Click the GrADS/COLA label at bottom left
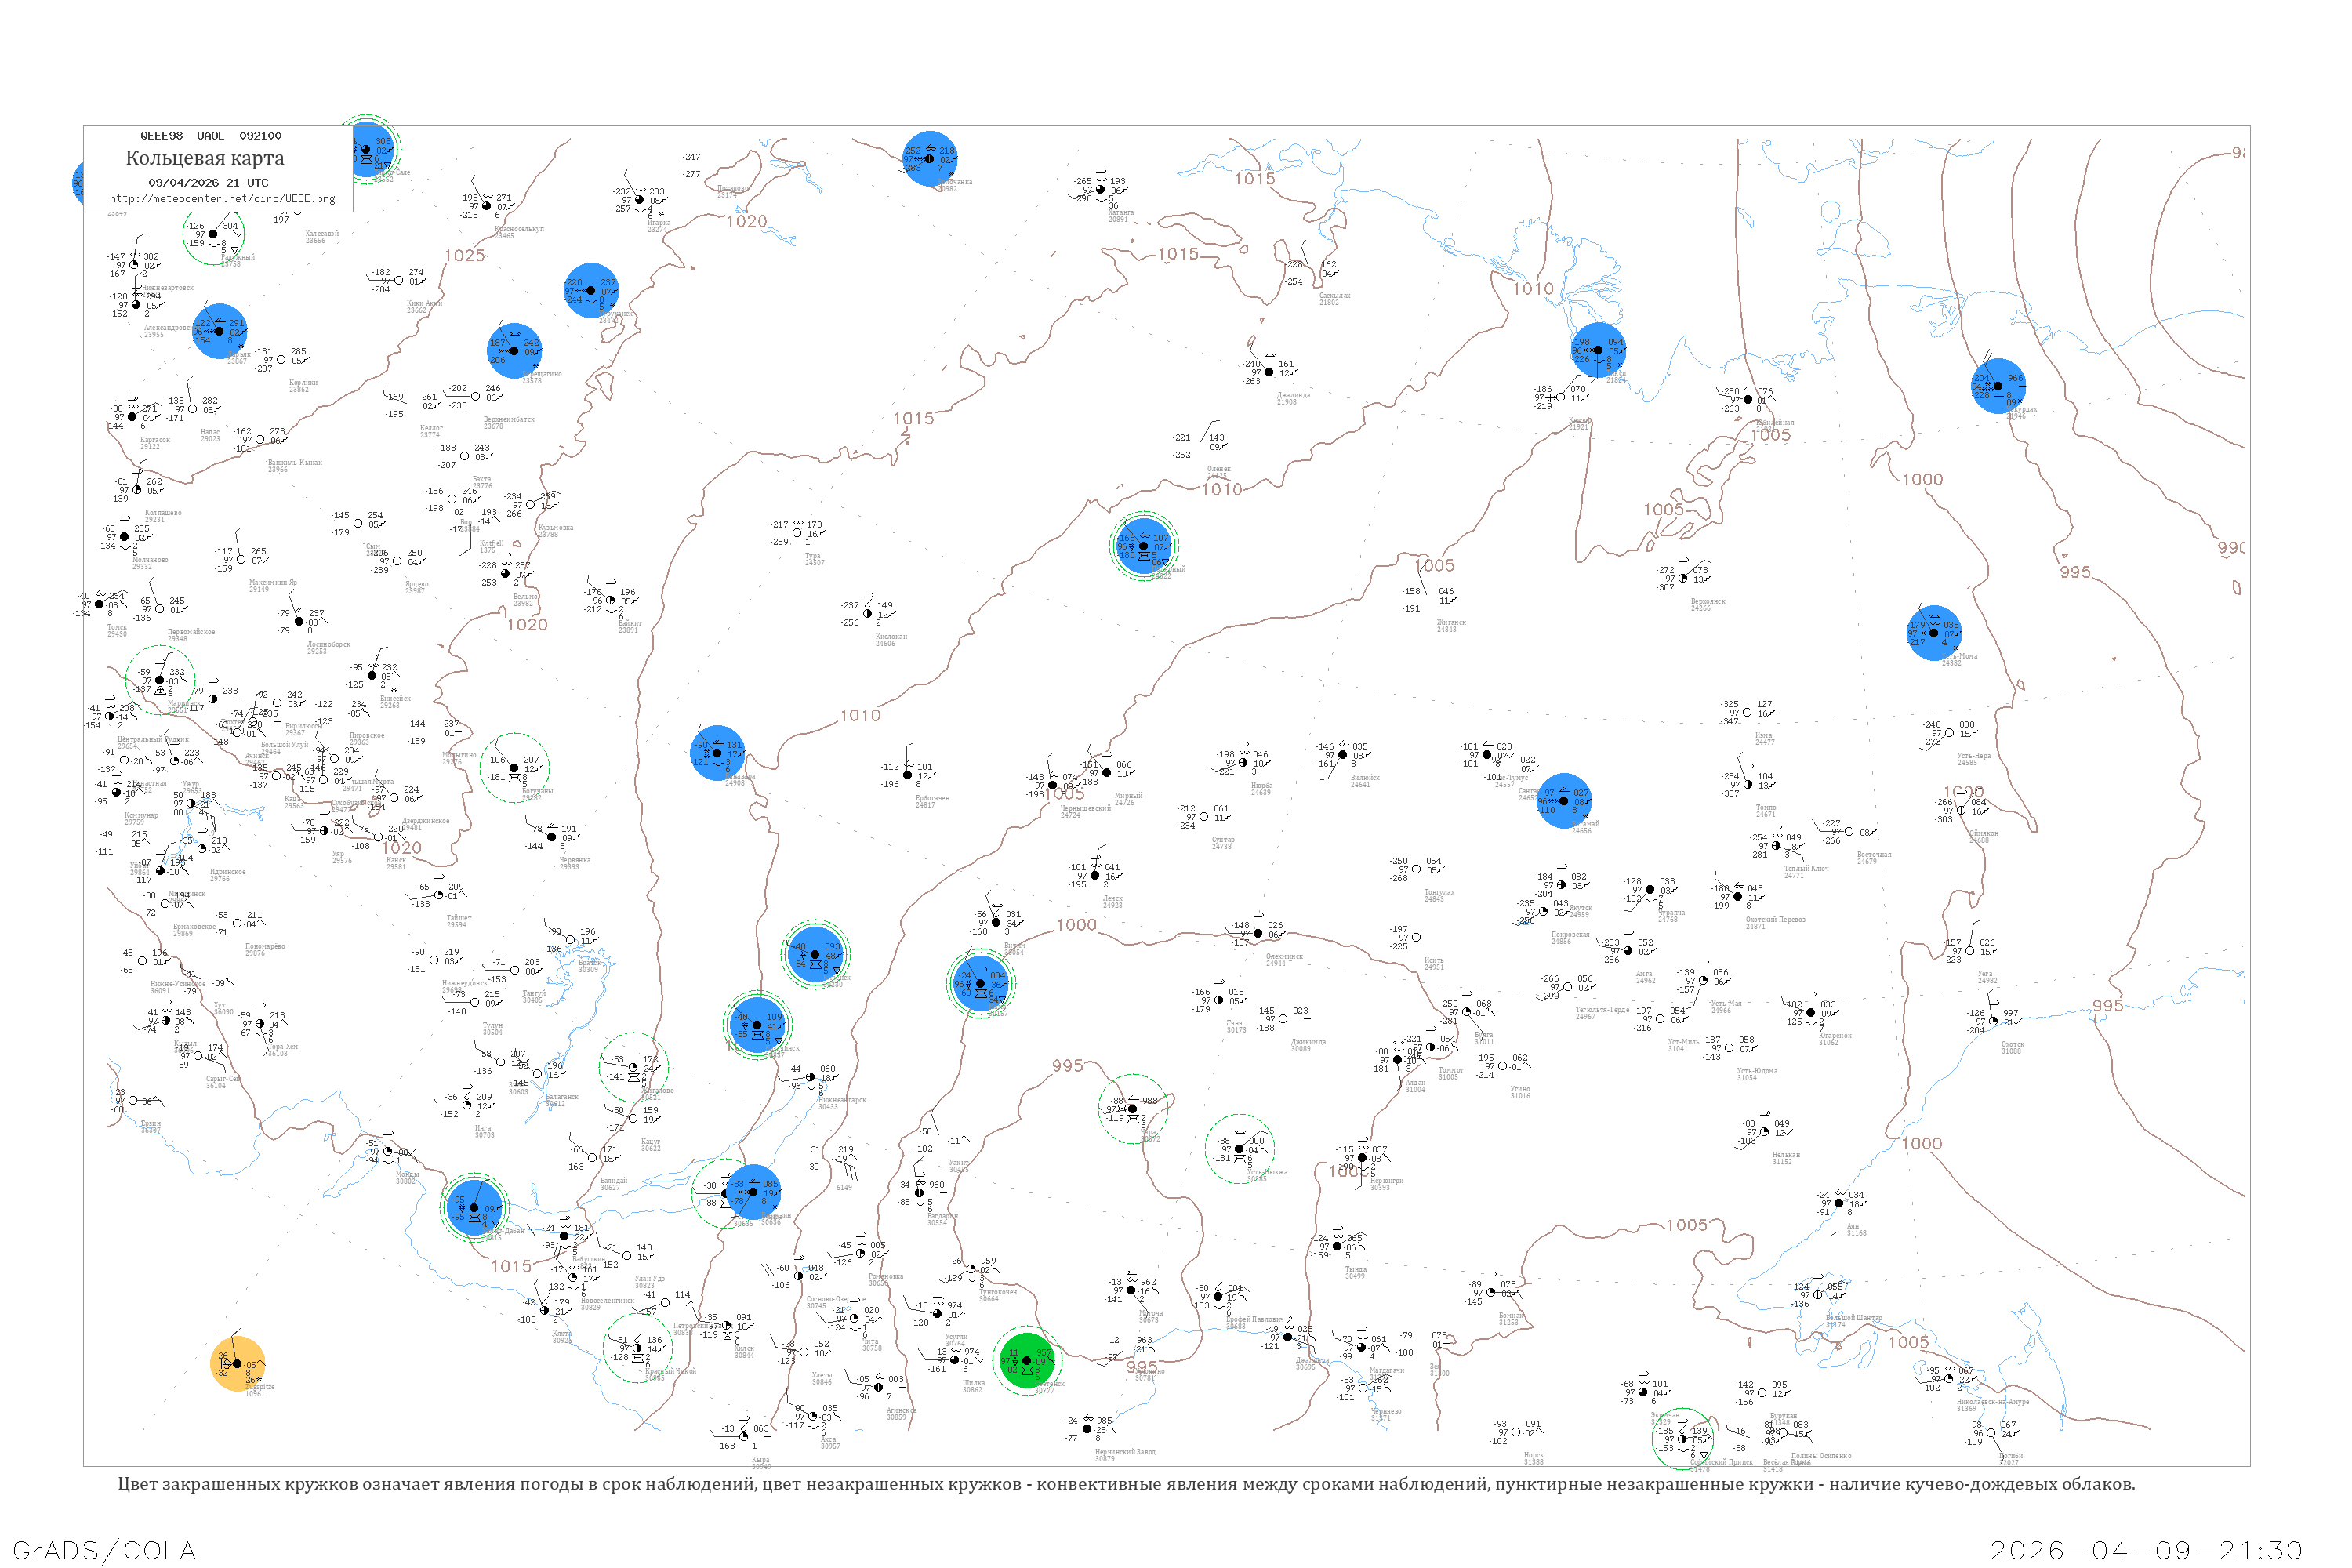Viewport: 2352px width, 1568px height. [104, 1550]
